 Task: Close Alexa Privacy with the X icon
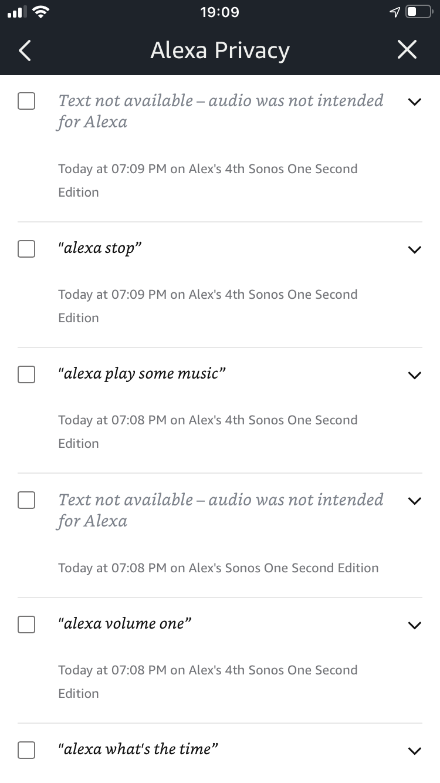pyautogui.click(x=407, y=50)
